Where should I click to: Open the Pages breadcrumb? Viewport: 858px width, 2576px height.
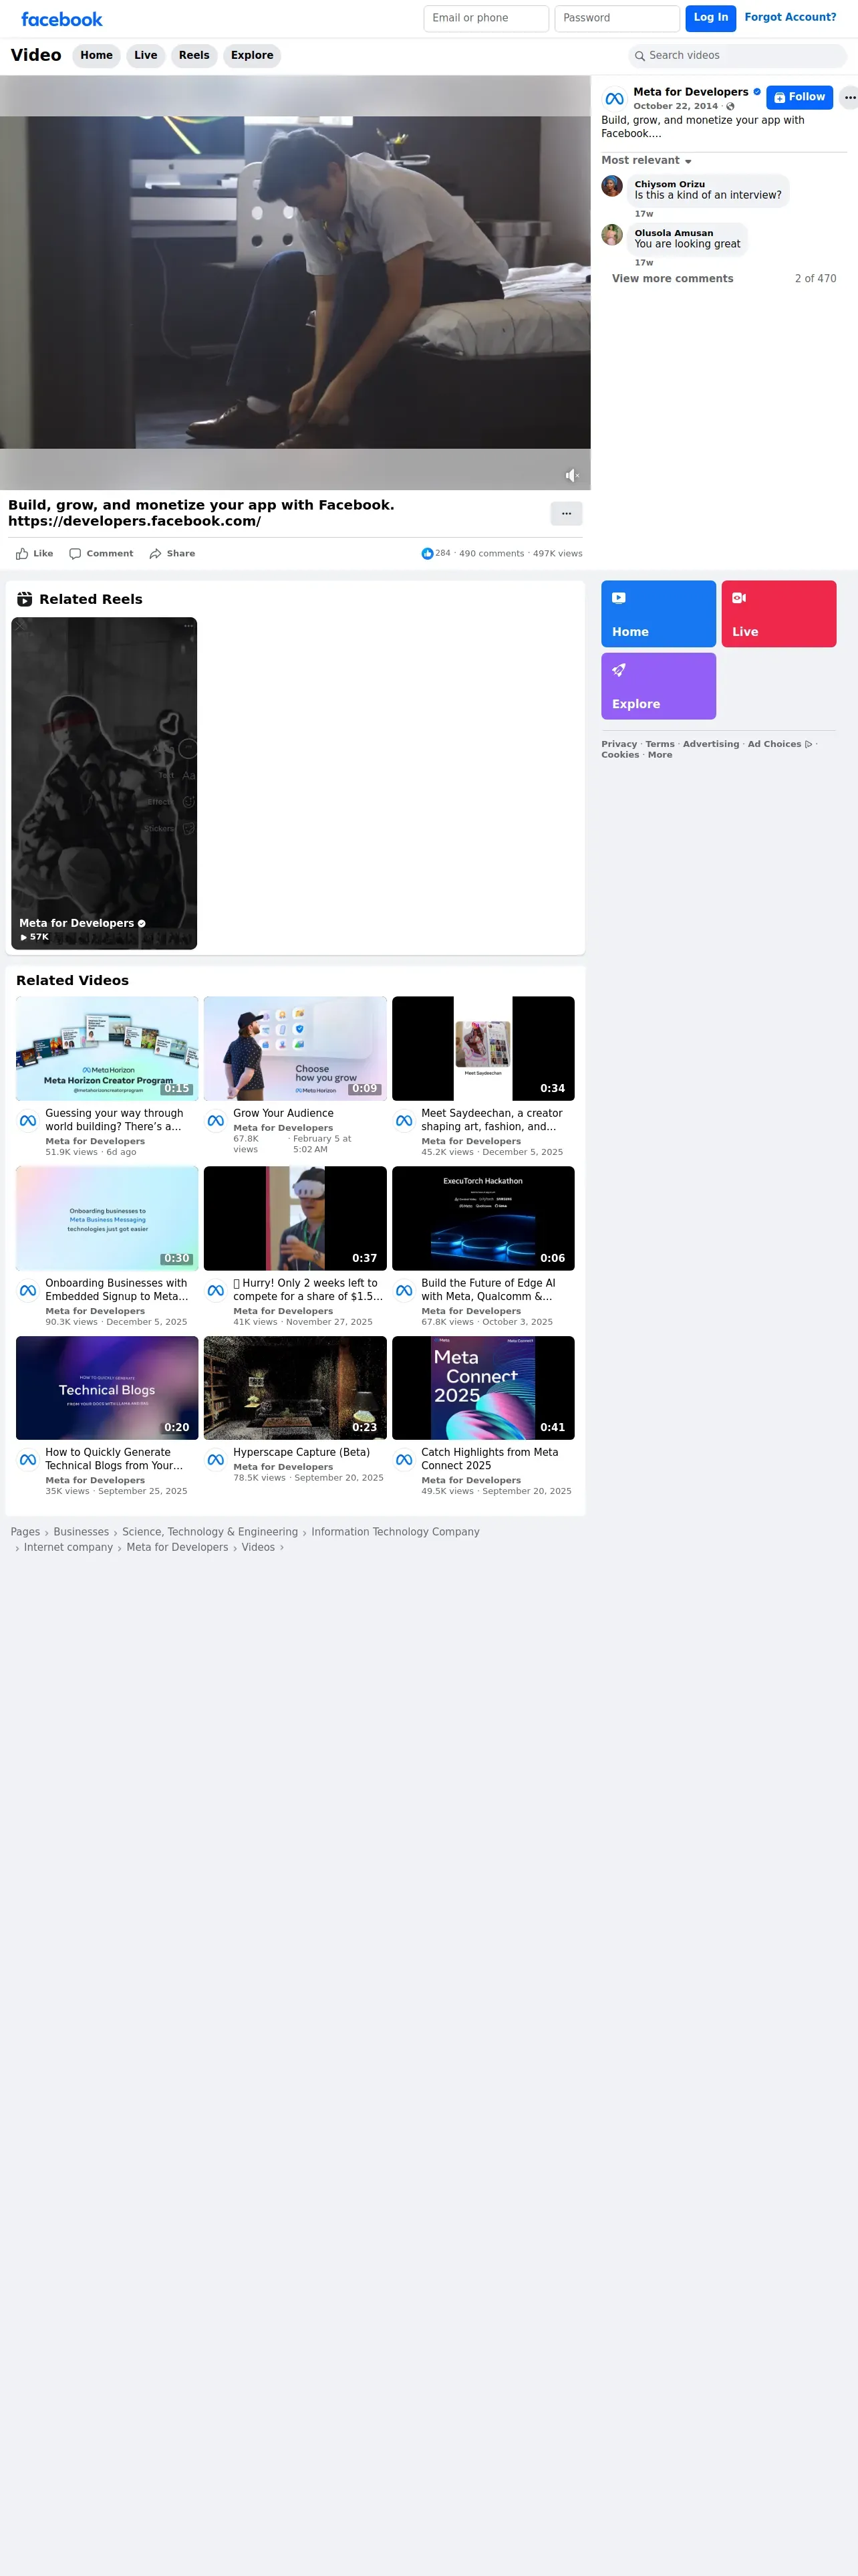coord(25,1532)
